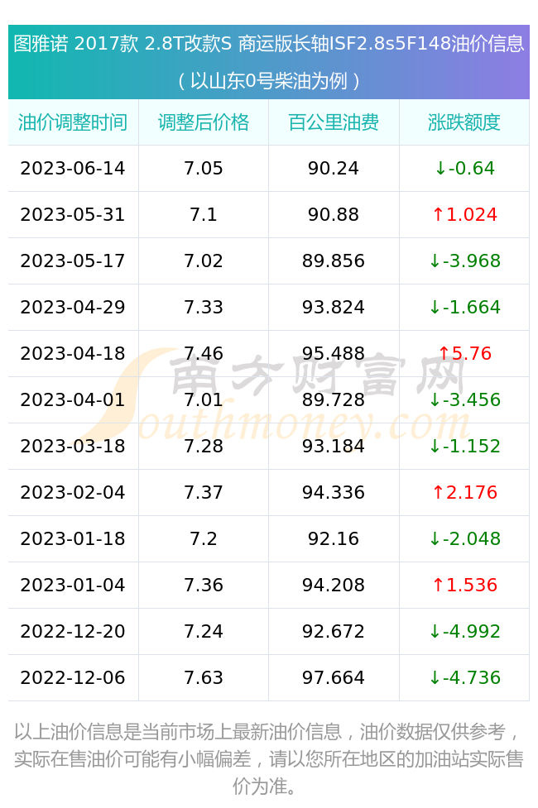538x808 pixels.
Task: Click the green change value ↓-0.64
Action: pos(465,169)
